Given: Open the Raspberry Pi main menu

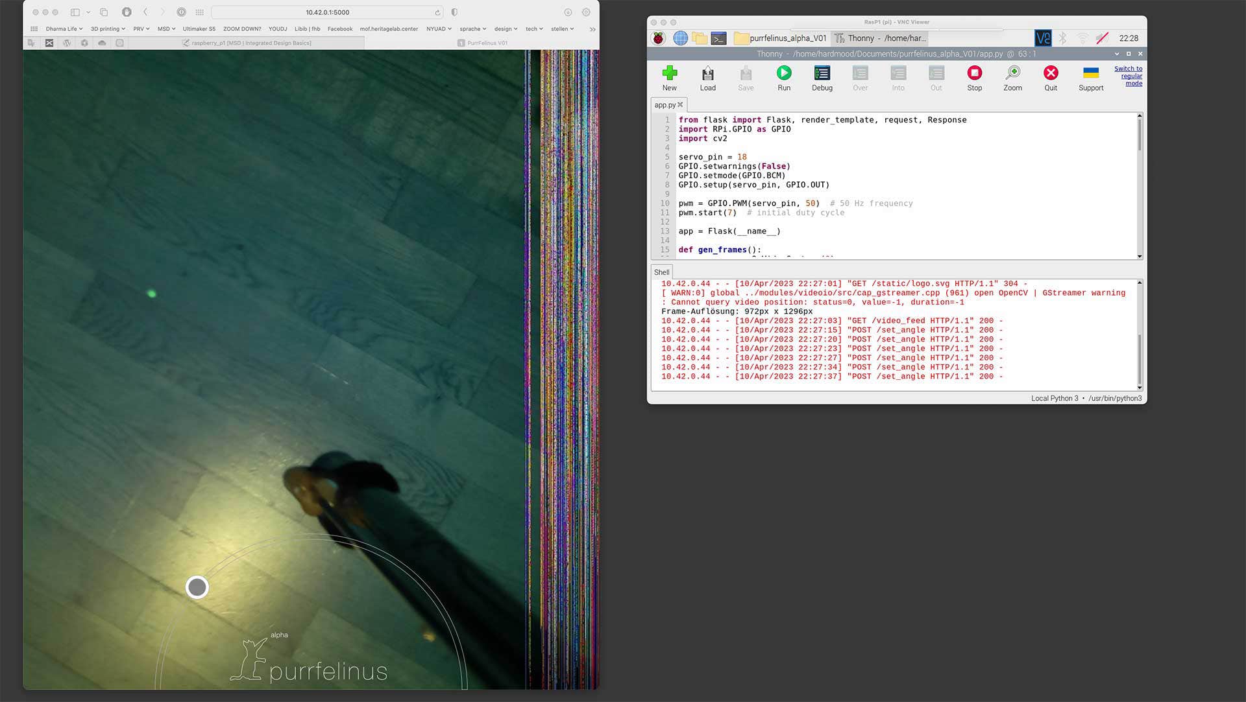Looking at the screenshot, I should pyautogui.click(x=658, y=38).
